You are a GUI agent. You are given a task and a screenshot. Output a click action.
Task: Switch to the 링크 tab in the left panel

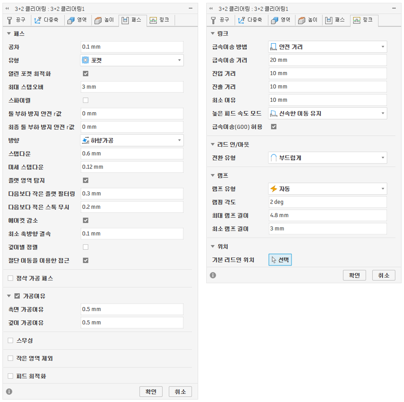point(160,20)
